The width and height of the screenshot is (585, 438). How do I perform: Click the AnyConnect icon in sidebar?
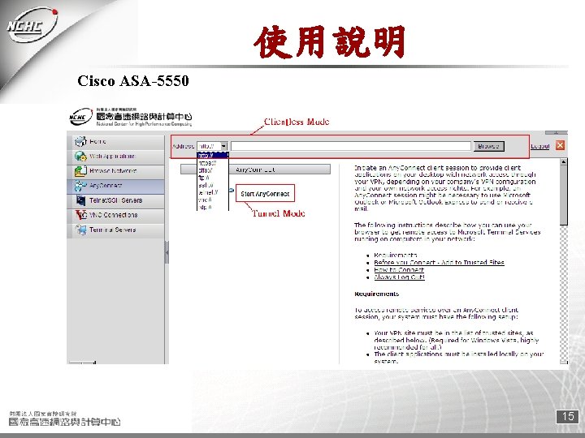tap(80, 186)
